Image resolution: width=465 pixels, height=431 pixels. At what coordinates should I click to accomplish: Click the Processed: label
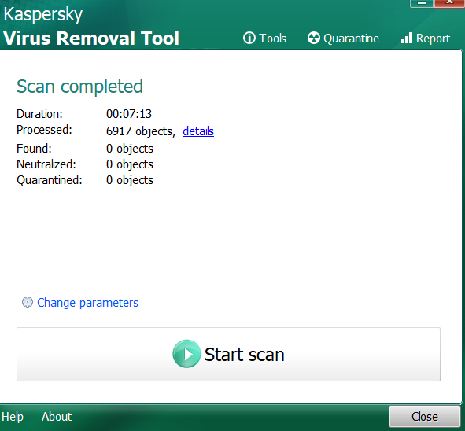coord(45,130)
